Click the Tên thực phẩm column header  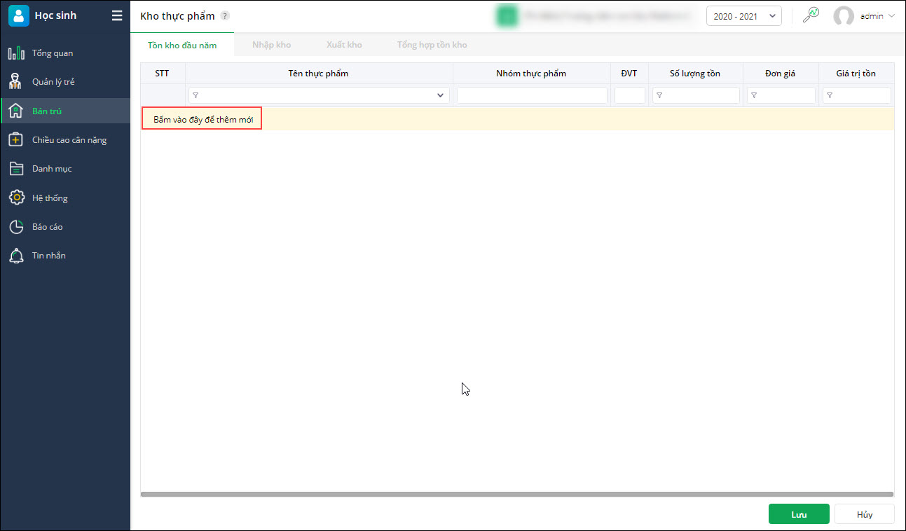[319, 74]
